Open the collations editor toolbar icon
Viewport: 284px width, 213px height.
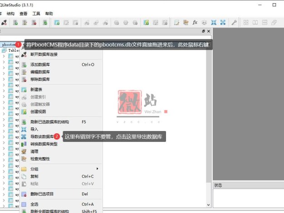coord(204,23)
